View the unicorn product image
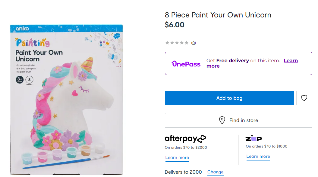The height and width of the screenshot is (177, 318). coord(66,99)
